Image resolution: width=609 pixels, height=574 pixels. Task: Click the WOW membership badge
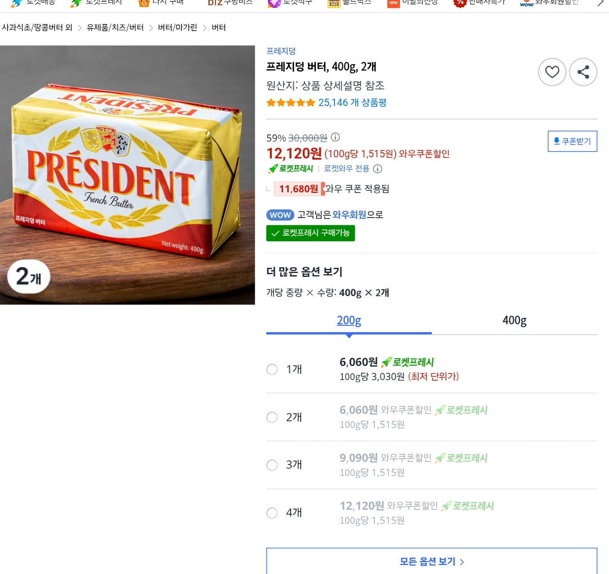tap(280, 215)
